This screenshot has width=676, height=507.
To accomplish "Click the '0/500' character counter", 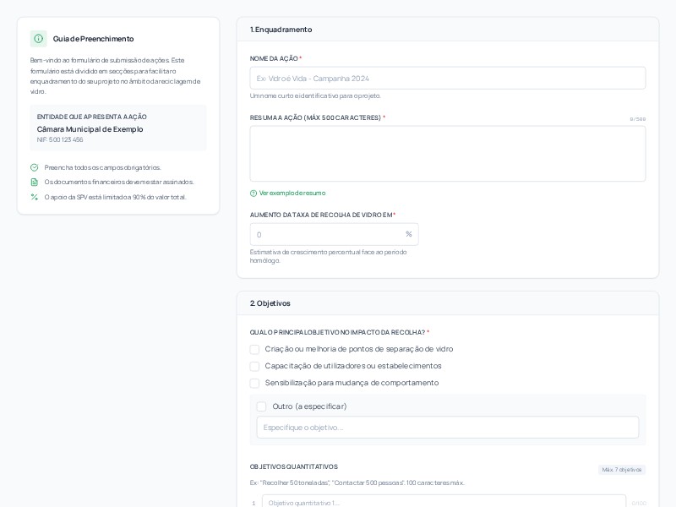I will [640, 119].
